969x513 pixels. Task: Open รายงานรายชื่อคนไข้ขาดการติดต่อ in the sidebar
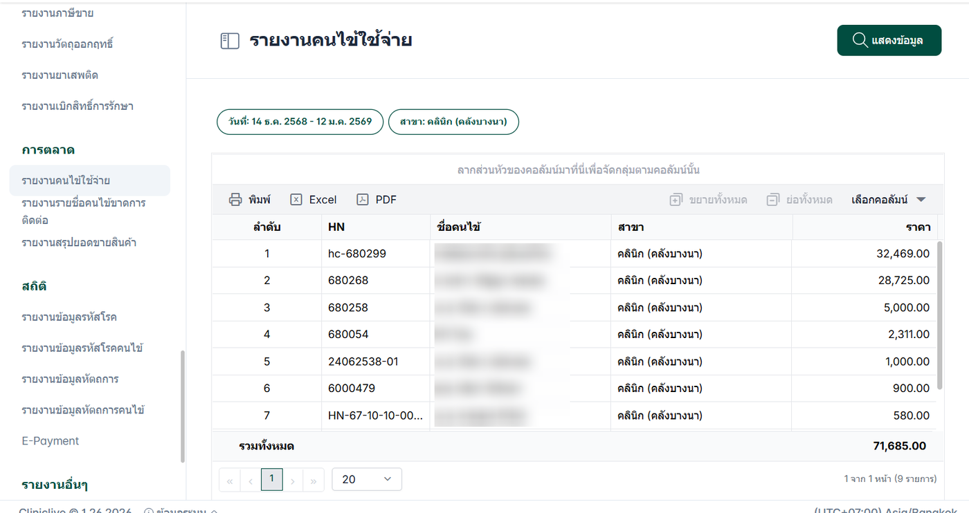[x=84, y=212]
